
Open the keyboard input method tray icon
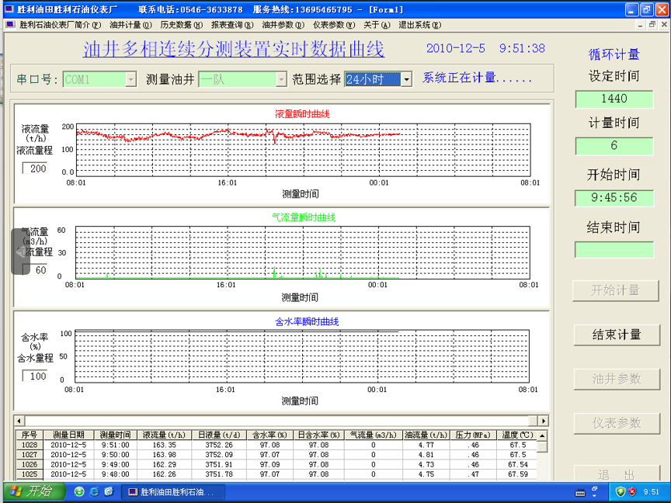579,491
